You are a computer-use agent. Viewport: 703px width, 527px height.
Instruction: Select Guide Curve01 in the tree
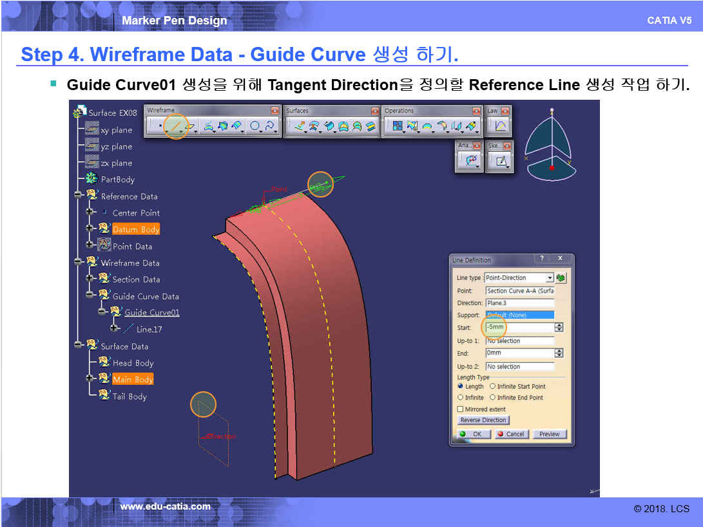click(x=152, y=313)
